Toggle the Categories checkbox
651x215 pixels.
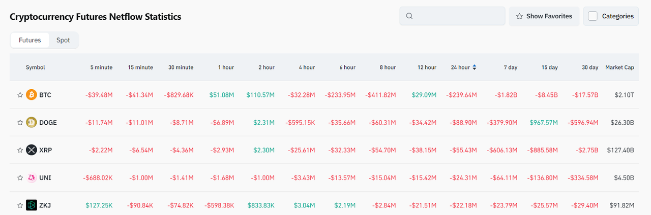click(593, 16)
